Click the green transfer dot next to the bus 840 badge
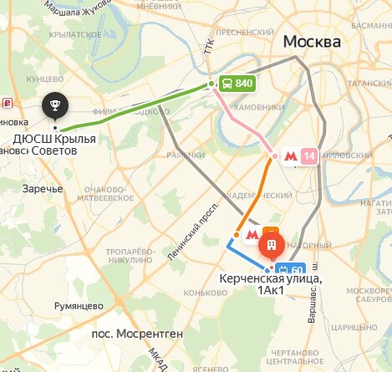This screenshot has width=392, height=372. pyautogui.click(x=211, y=84)
